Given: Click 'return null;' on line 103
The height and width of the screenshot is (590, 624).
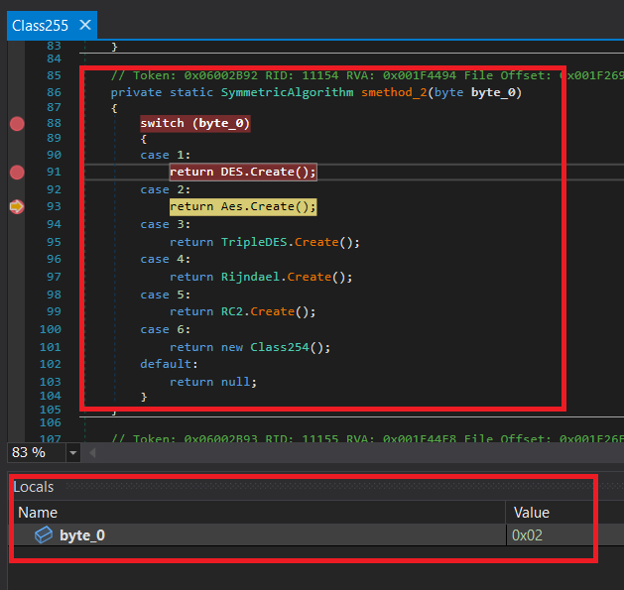Looking at the screenshot, I should (213, 382).
